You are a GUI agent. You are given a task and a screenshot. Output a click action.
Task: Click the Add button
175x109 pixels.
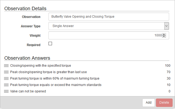click(148, 102)
